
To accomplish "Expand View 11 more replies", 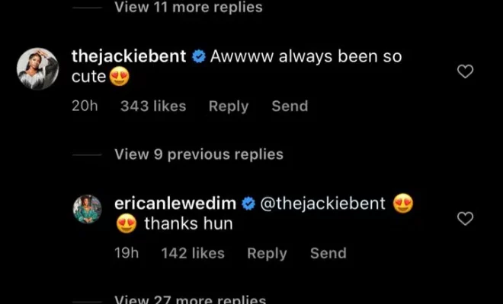I will tap(188, 7).
